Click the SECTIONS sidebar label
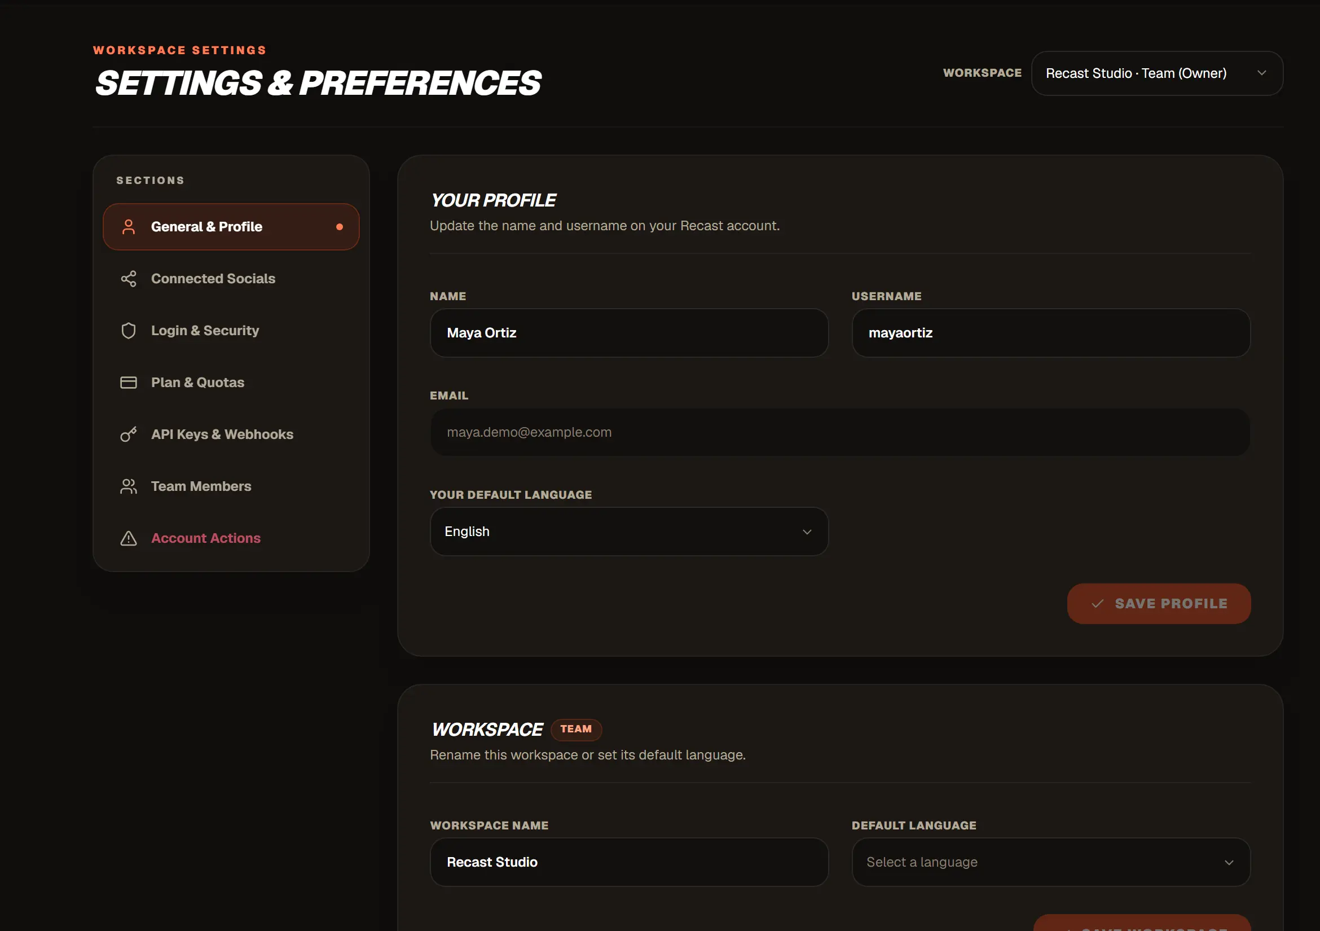This screenshot has width=1320, height=931. (x=151, y=181)
